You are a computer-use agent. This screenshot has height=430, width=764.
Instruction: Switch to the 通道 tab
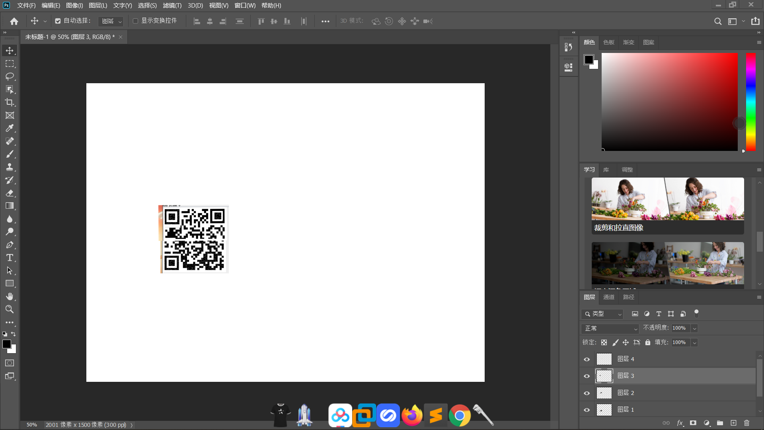[x=608, y=297]
